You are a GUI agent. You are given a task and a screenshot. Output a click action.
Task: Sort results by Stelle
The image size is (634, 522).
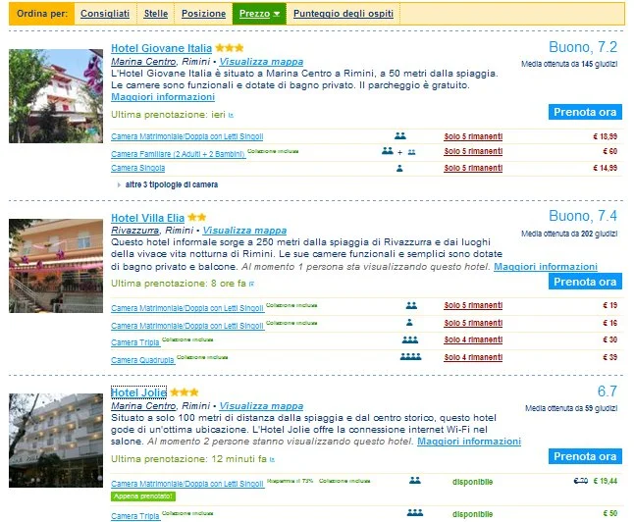(156, 14)
